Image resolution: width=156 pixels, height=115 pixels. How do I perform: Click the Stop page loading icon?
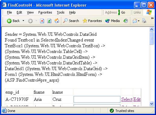click(42, 21)
